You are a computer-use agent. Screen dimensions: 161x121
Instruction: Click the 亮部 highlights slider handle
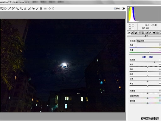pyautogui.click(x=147, y=72)
